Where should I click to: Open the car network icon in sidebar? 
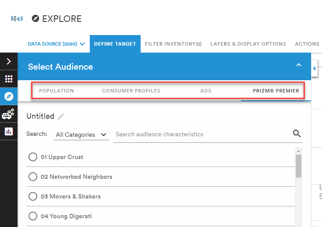[x=8, y=114]
